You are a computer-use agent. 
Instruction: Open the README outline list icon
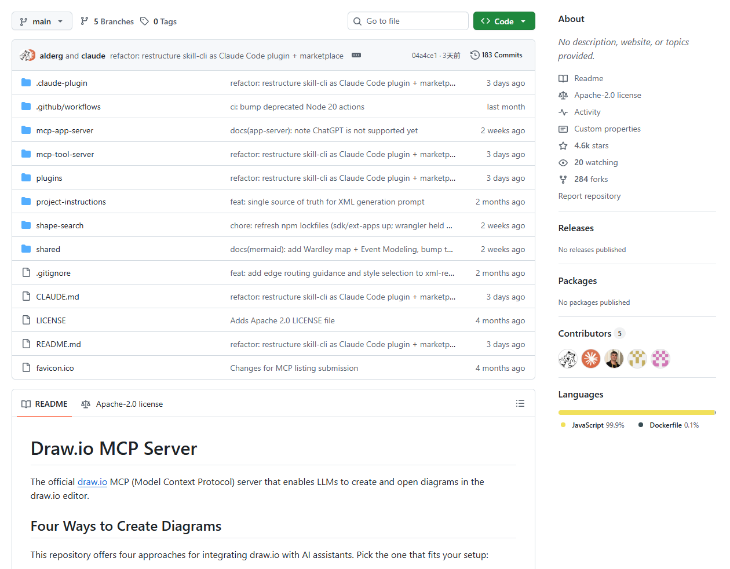click(520, 403)
